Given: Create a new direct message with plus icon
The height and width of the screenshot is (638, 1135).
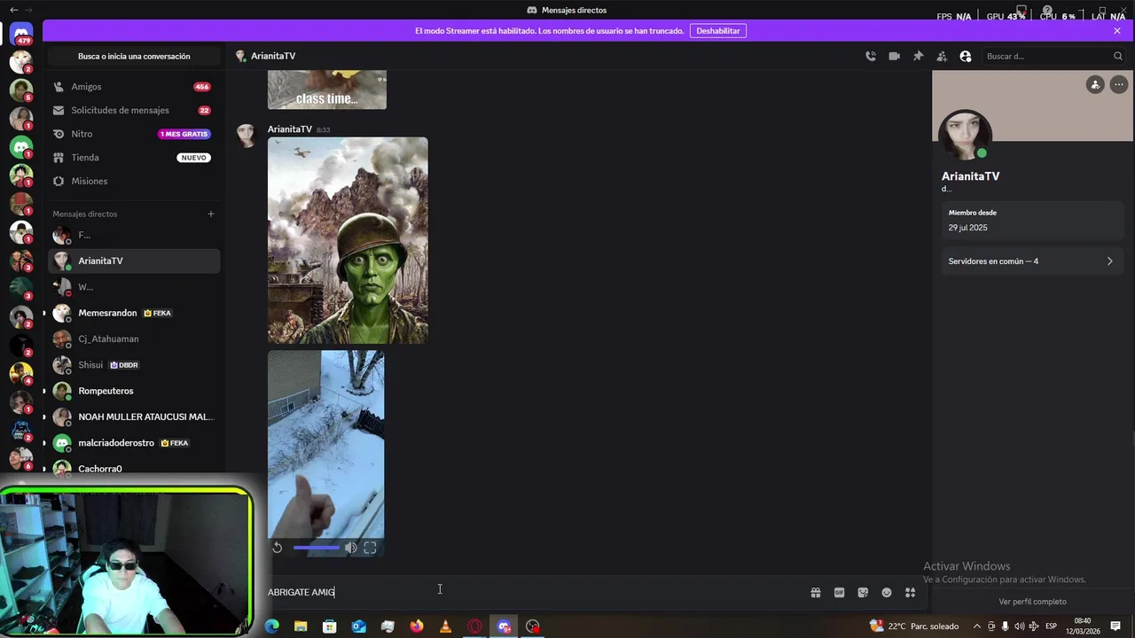Looking at the screenshot, I should point(211,214).
